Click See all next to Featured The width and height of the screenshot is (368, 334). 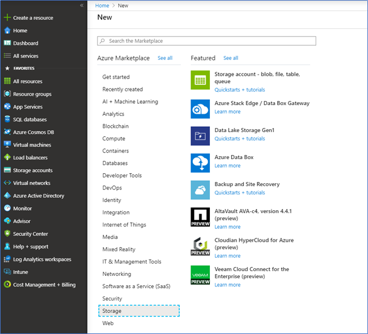tap(230, 58)
